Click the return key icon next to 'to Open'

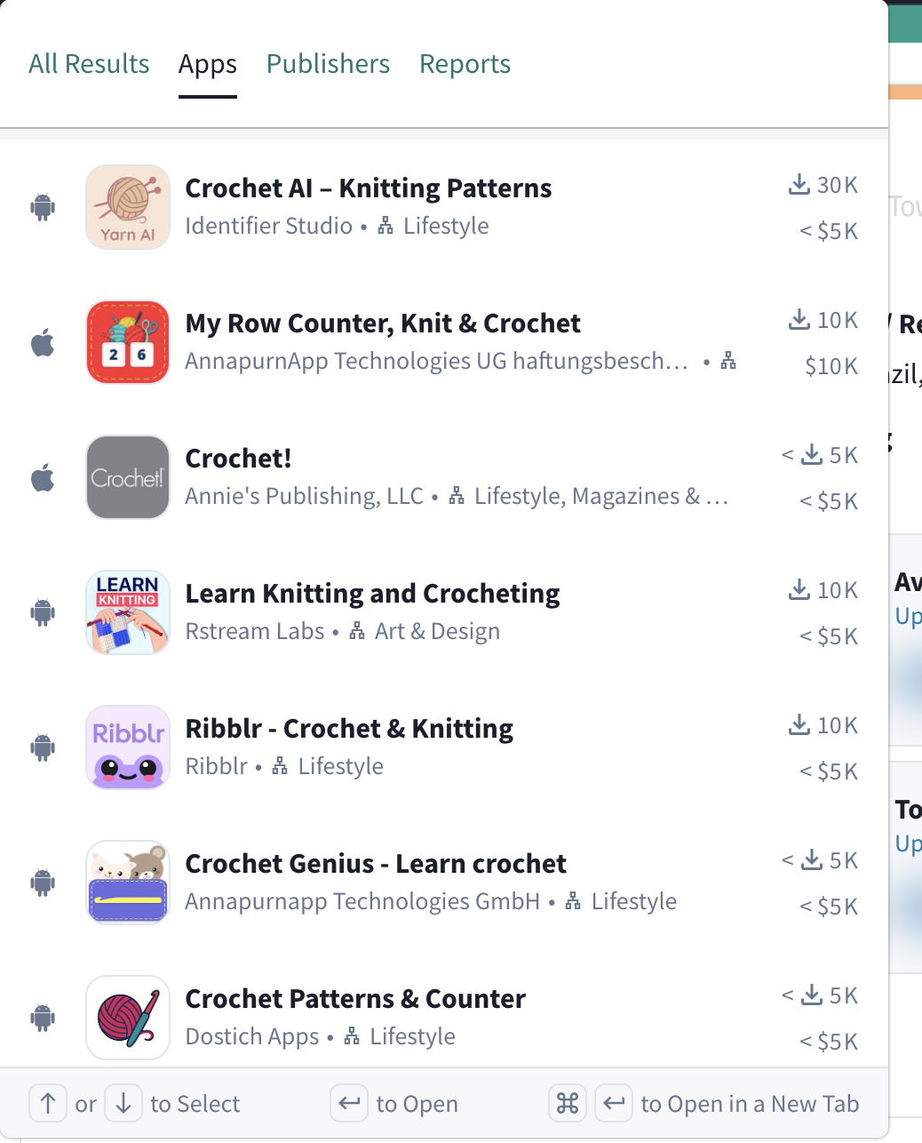click(x=348, y=1103)
